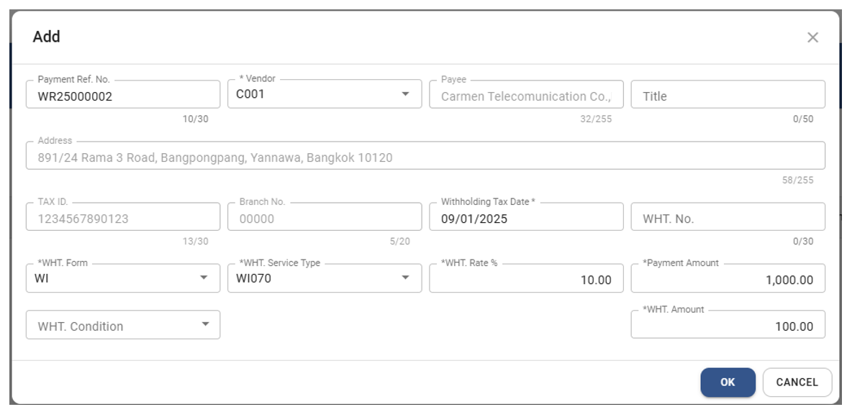Viewport: 847px width, 412px height.
Task: Open the WHT. Service Type dropdown
Action: click(324, 278)
